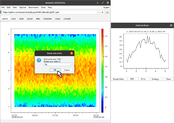Click the 2025-03-19 date axis label
Image resolution: width=174 pixels, height=123 pixels.
pyautogui.click(x=17, y=117)
